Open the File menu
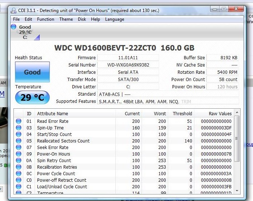253x201 pixels. (x=16, y=19)
